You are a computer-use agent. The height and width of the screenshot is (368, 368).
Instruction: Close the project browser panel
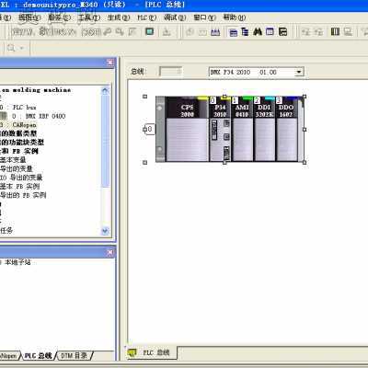coord(110,63)
